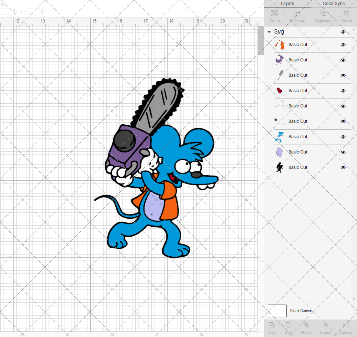The image size is (357, 337).
Task: Click the Duplicate icon
Action: point(323,15)
